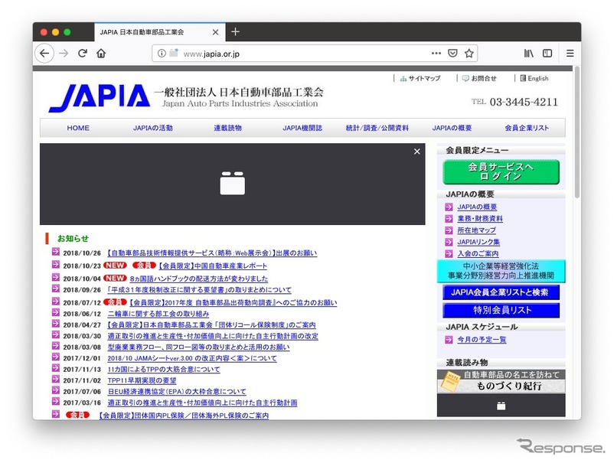Open page actions three-dot menu
Screen dimensions: 614x463
[436, 54]
